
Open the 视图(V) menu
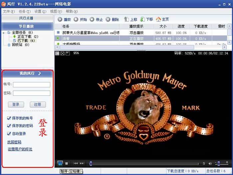[56, 11]
